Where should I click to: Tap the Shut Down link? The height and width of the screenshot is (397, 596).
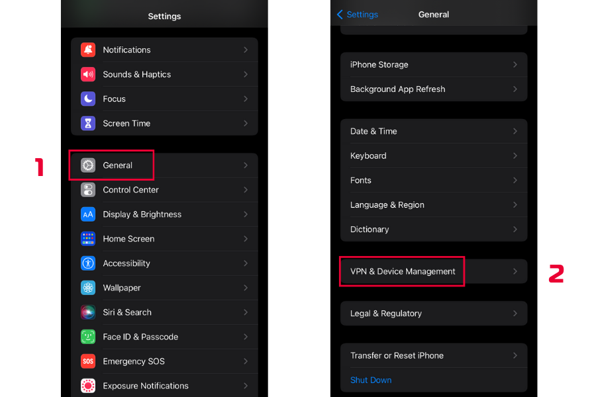[371, 380]
